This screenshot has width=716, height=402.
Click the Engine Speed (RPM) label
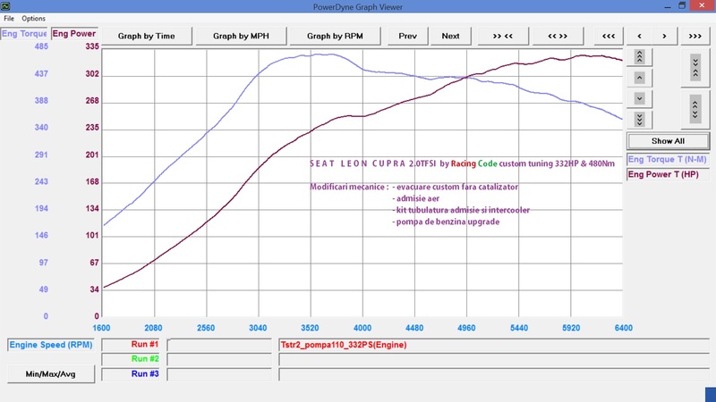click(x=51, y=345)
